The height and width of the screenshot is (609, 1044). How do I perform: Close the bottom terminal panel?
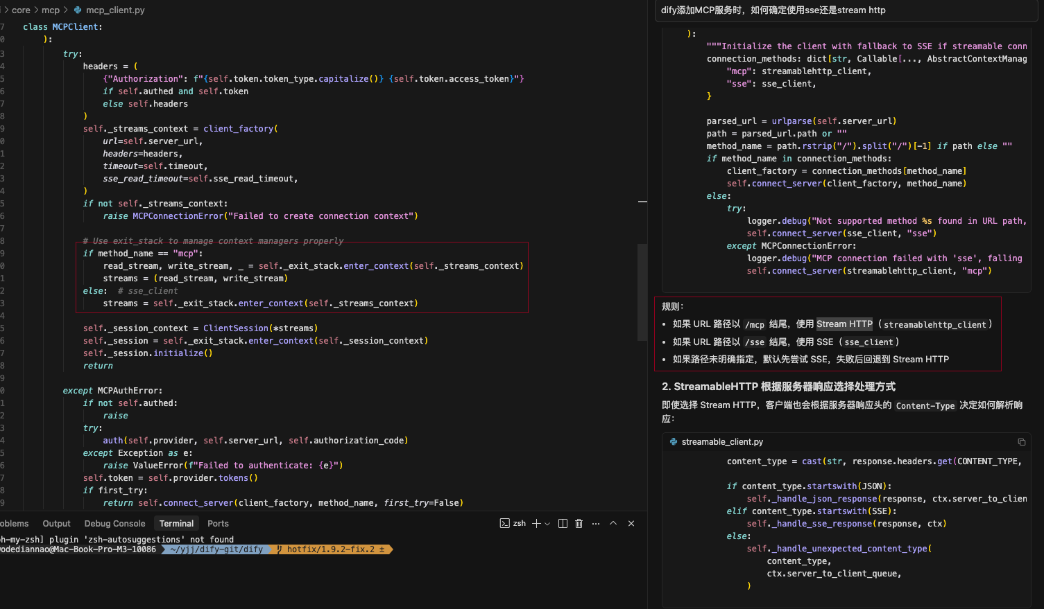[631, 523]
